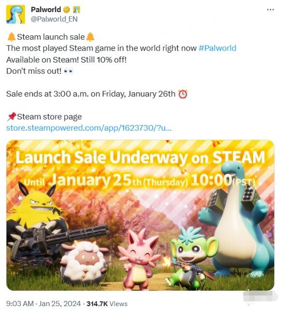Click the alarm clock emoji after January 26th
282x310 pixels.
coord(183,94)
